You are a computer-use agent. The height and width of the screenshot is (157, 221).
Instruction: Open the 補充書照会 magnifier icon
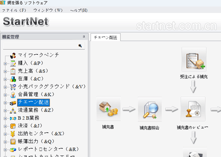point(150,109)
